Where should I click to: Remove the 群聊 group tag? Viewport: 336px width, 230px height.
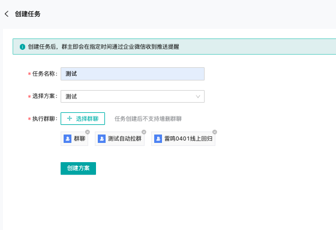click(88, 132)
